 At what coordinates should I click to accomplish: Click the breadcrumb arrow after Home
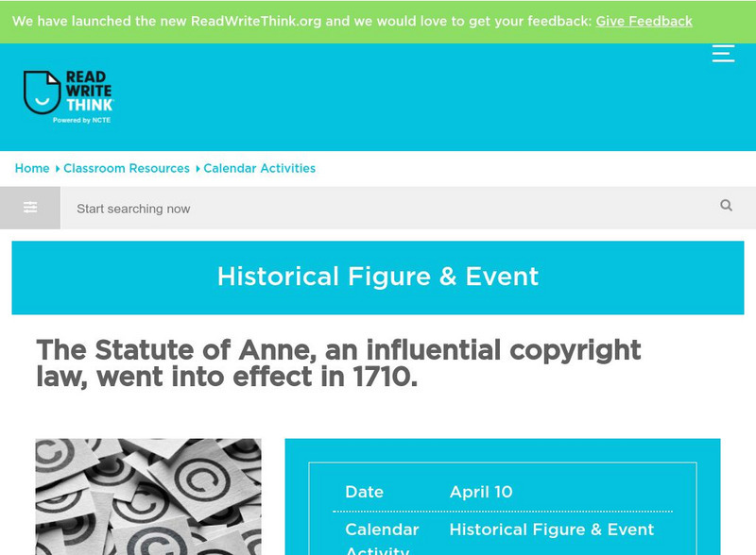[x=57, y=169]
